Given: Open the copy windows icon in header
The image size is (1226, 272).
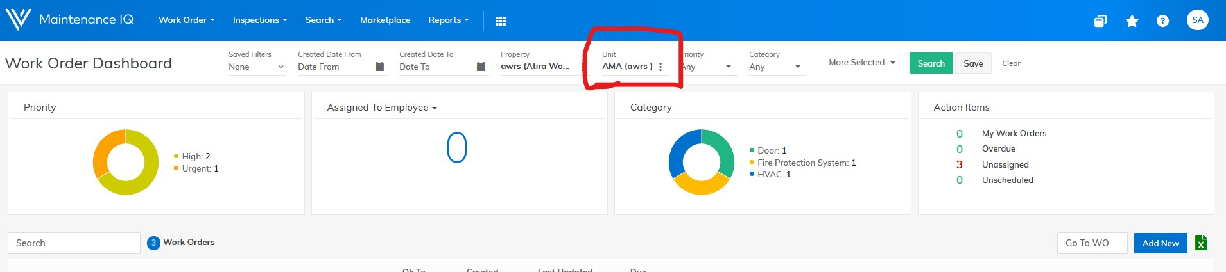Looking at the screenshot, I should 1100,21.
